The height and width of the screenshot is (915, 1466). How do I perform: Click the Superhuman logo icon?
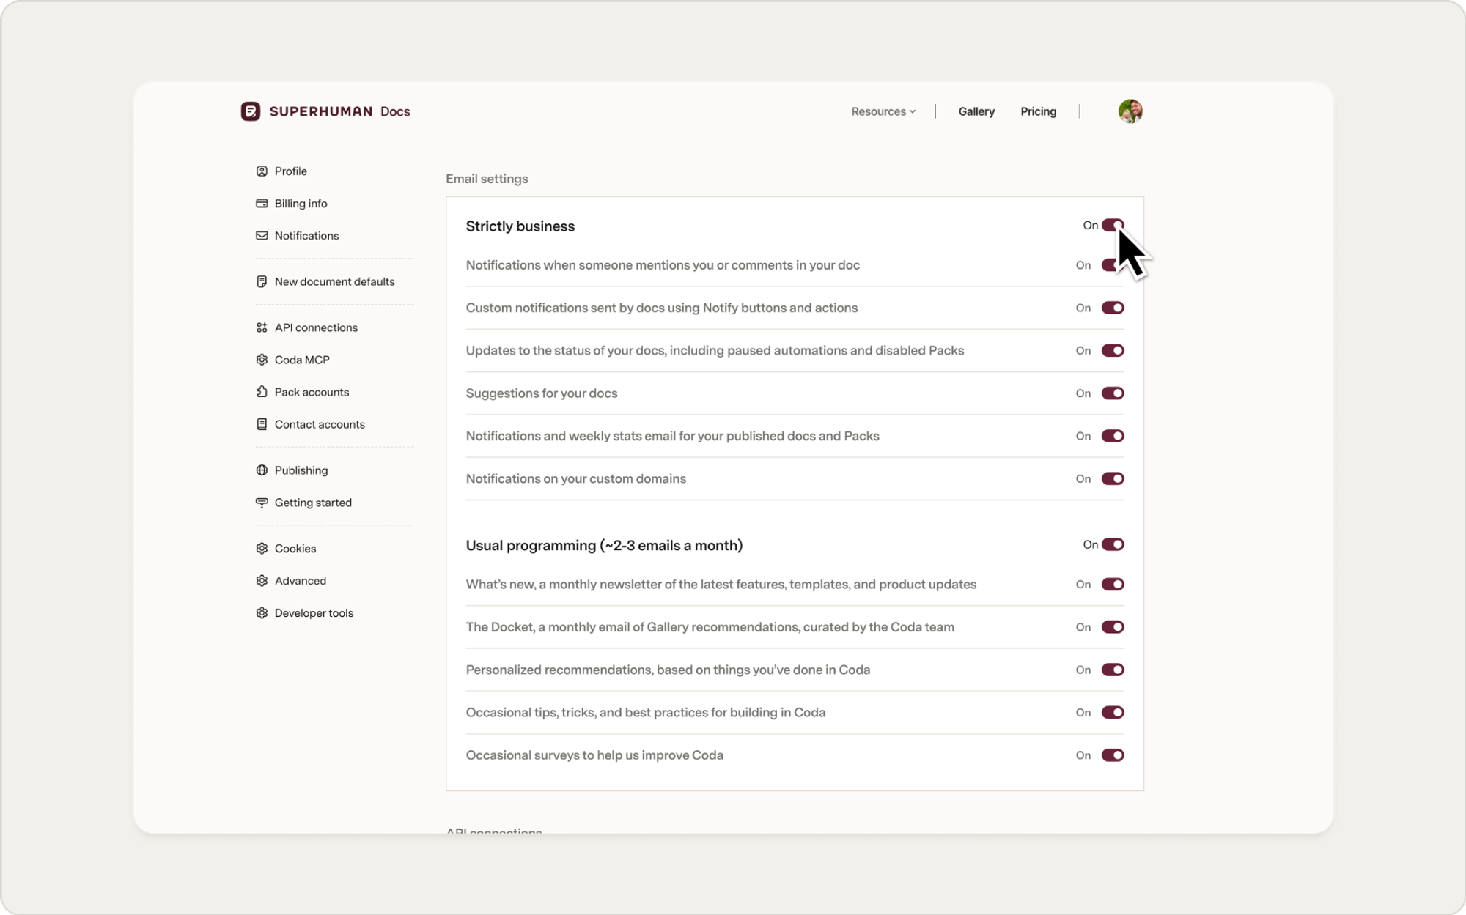251,111
